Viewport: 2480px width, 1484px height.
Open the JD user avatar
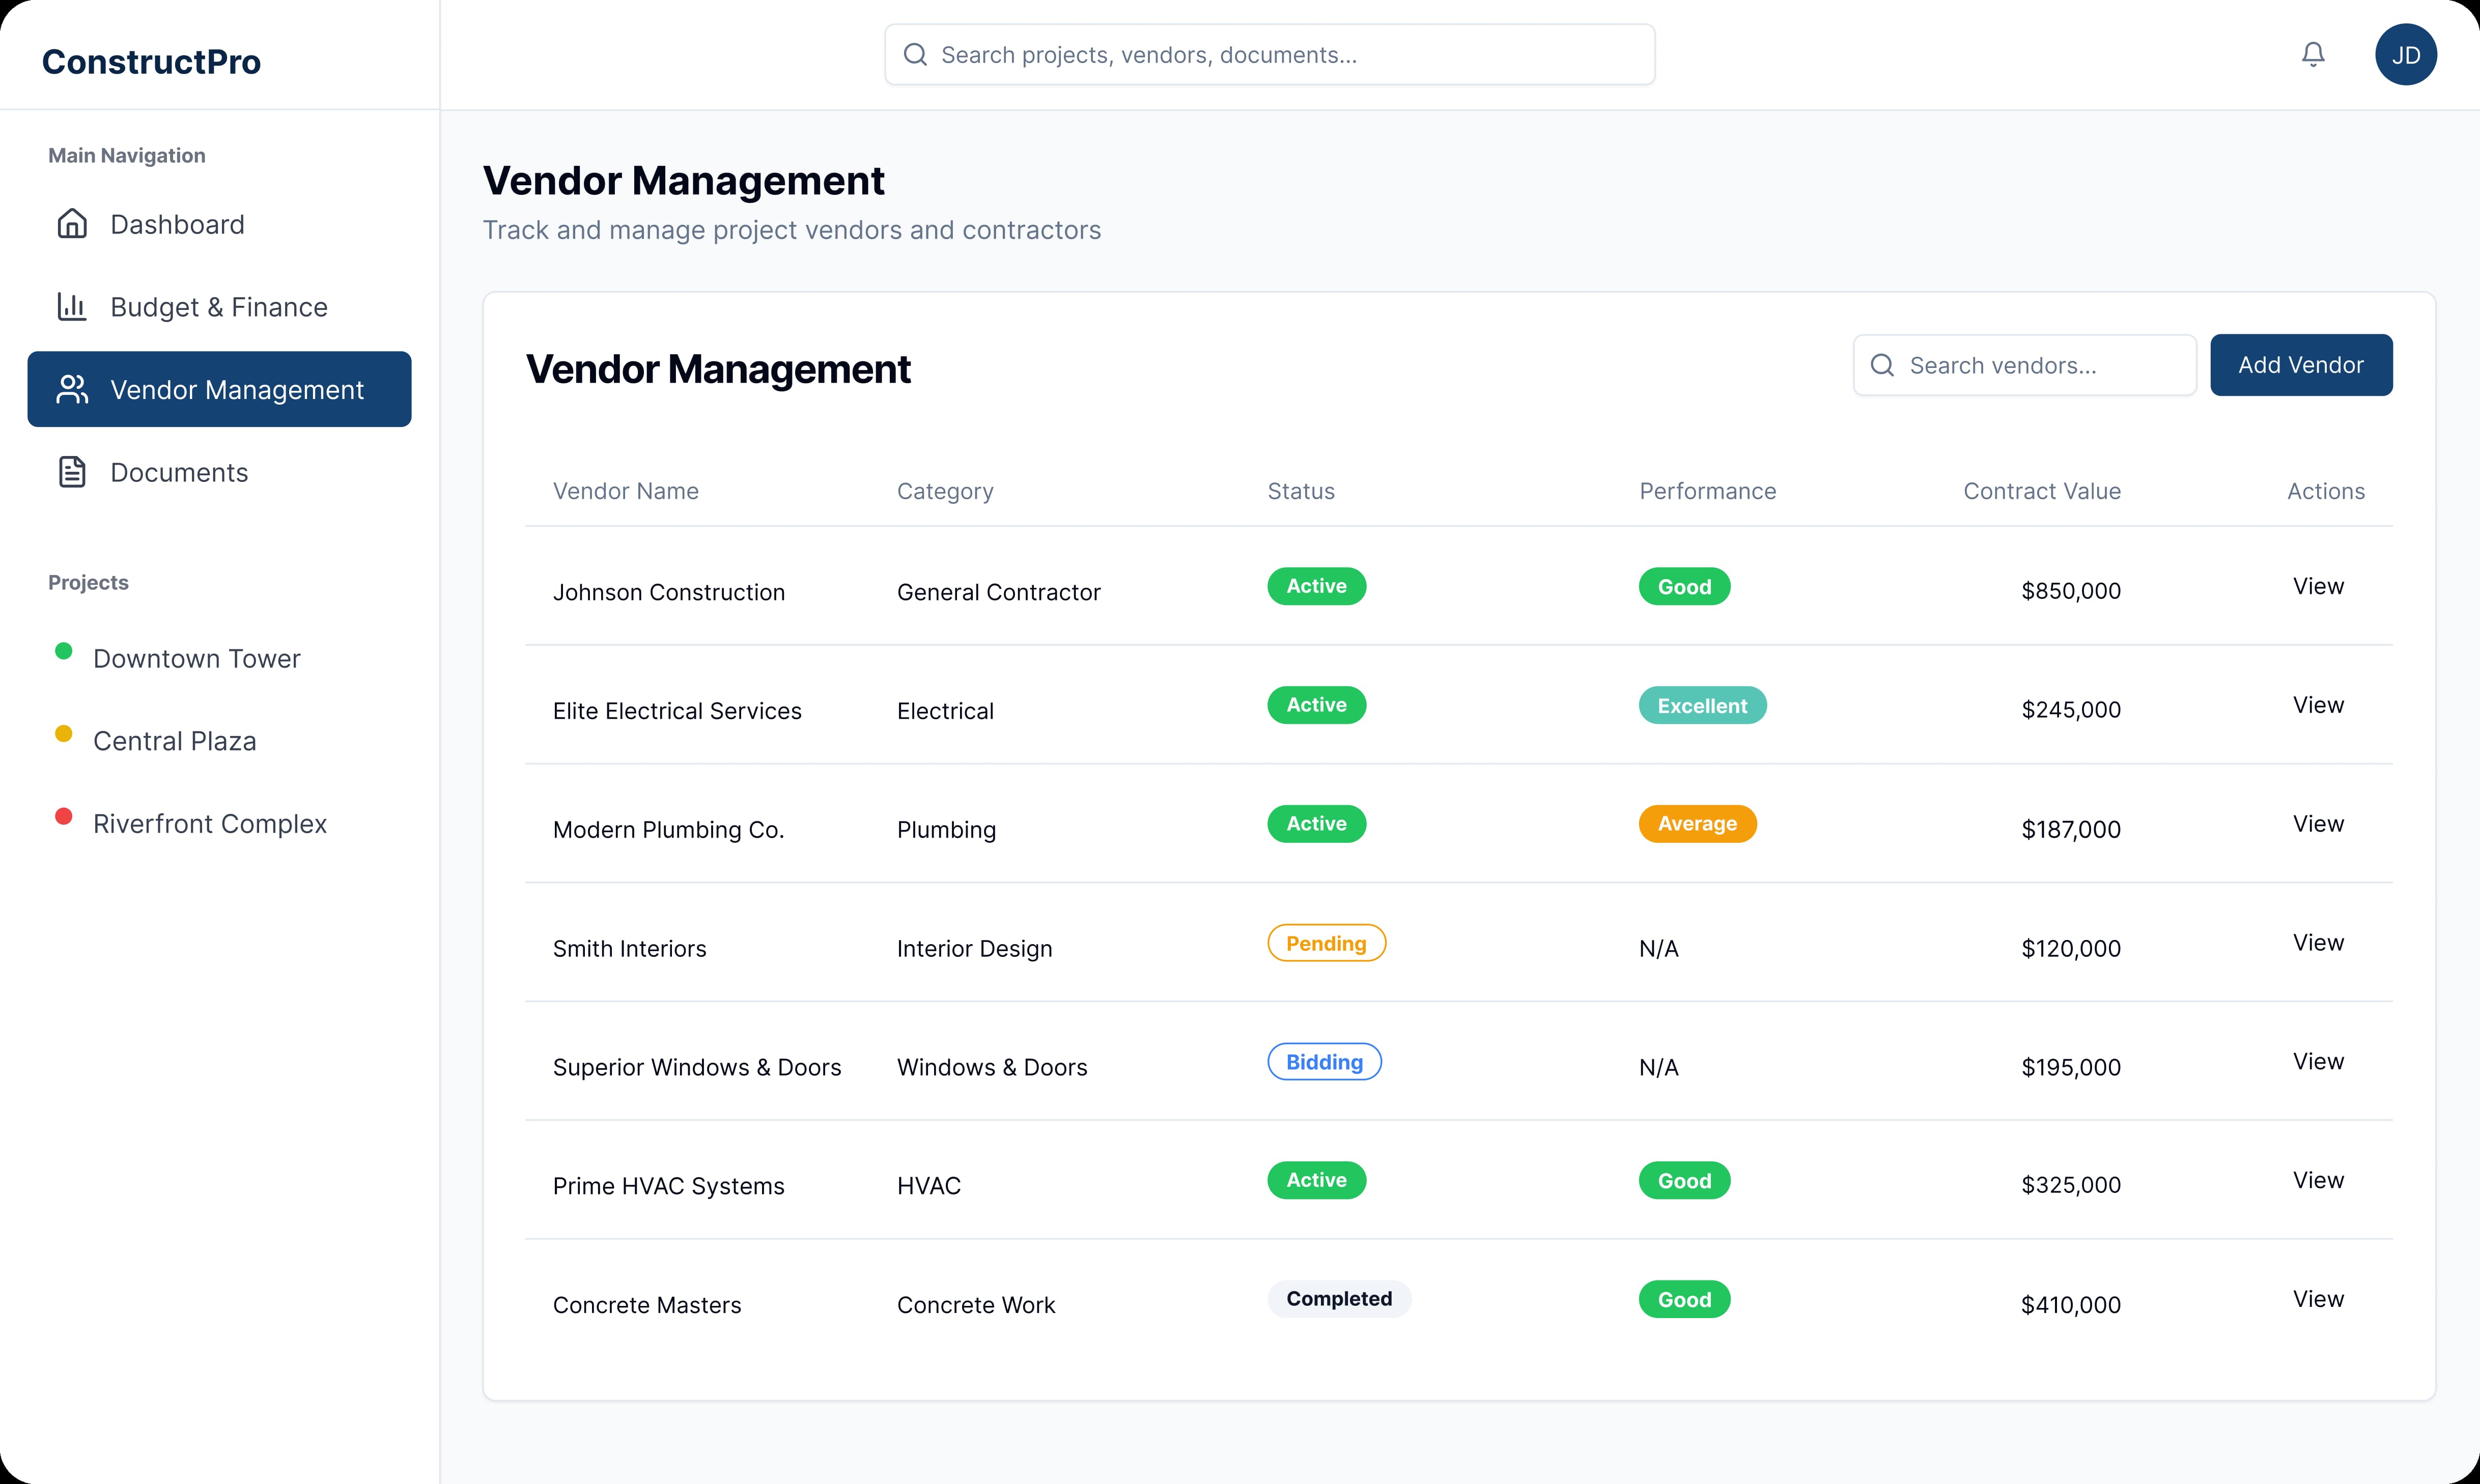[2405, 54]
